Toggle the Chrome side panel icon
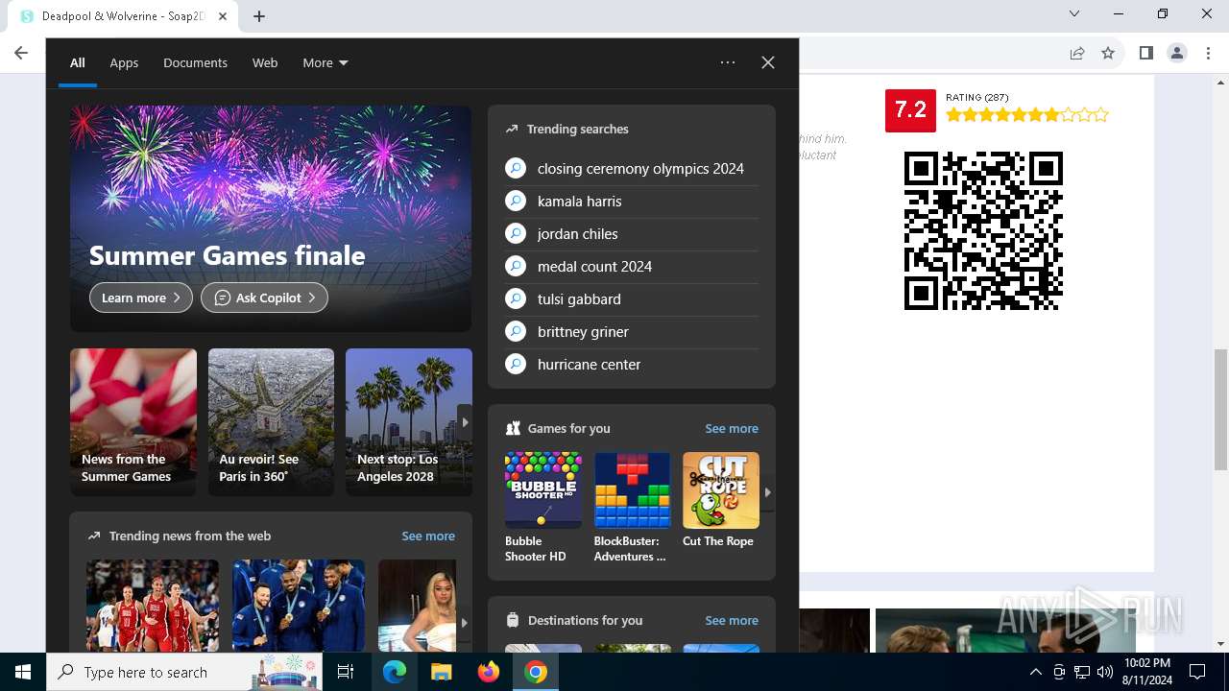 pyautogui.click(x=1145, y=53)
